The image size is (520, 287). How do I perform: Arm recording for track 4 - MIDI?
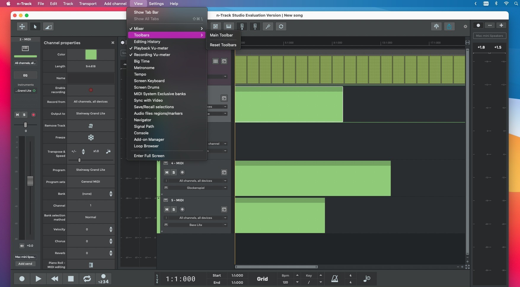pyautogui.click(x=182, y=172)
